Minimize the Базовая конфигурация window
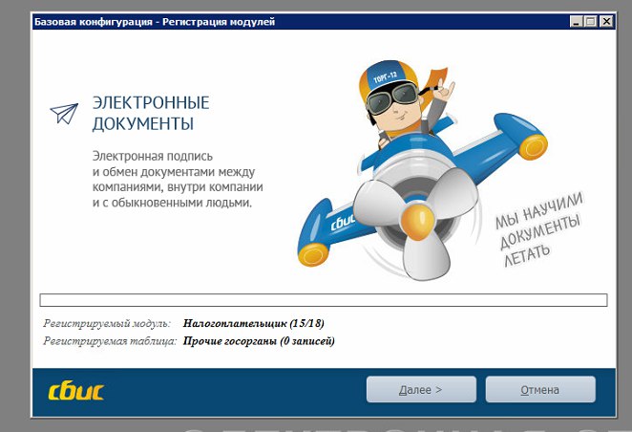632x432 pixels. pos(577,21)
